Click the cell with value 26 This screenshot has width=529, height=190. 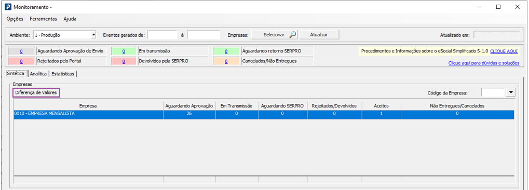coord(189,114)
